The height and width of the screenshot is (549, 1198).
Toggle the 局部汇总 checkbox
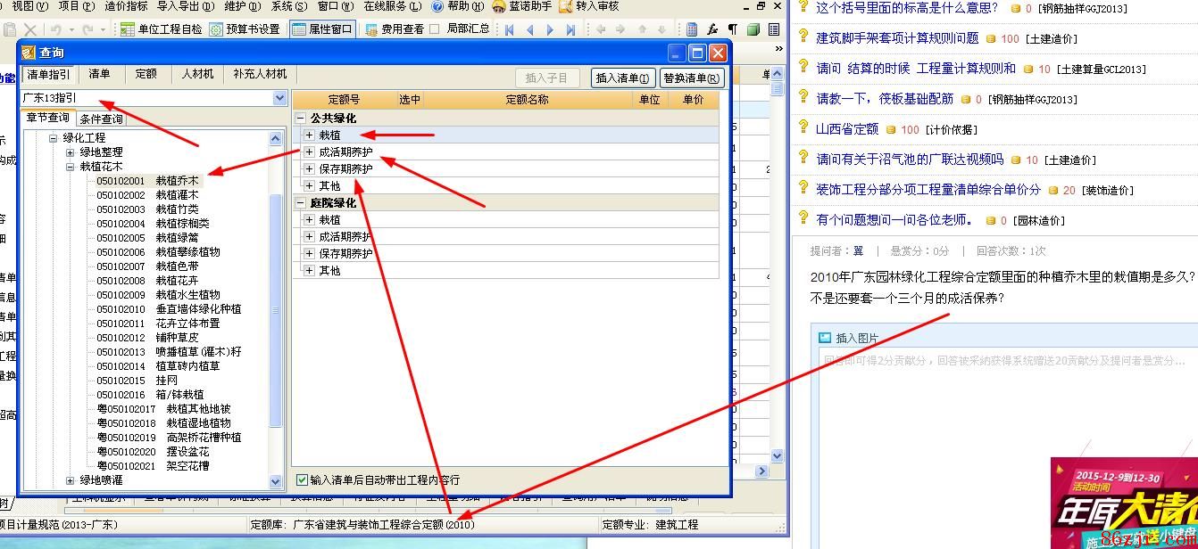[435, 29]
